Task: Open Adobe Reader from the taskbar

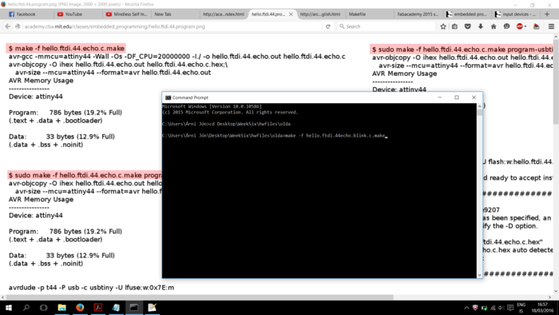Action: [x=98, y=308]
